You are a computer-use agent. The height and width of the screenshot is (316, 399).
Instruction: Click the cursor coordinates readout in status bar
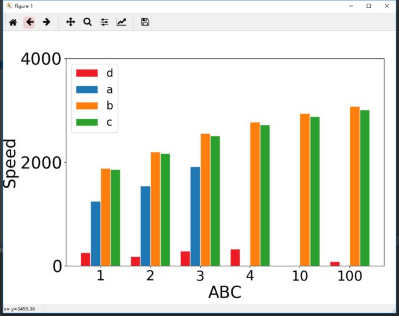coord(20,309)
